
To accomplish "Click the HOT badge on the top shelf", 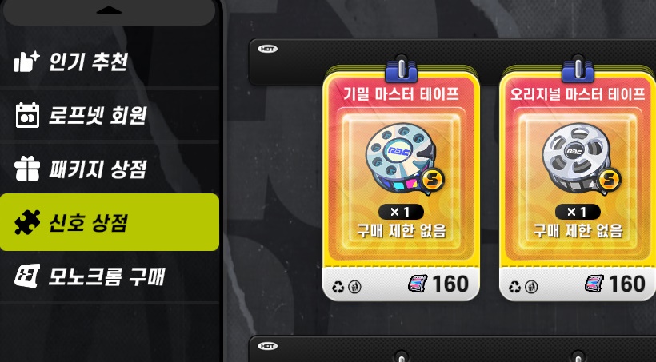I will click(x=267, y=49).
